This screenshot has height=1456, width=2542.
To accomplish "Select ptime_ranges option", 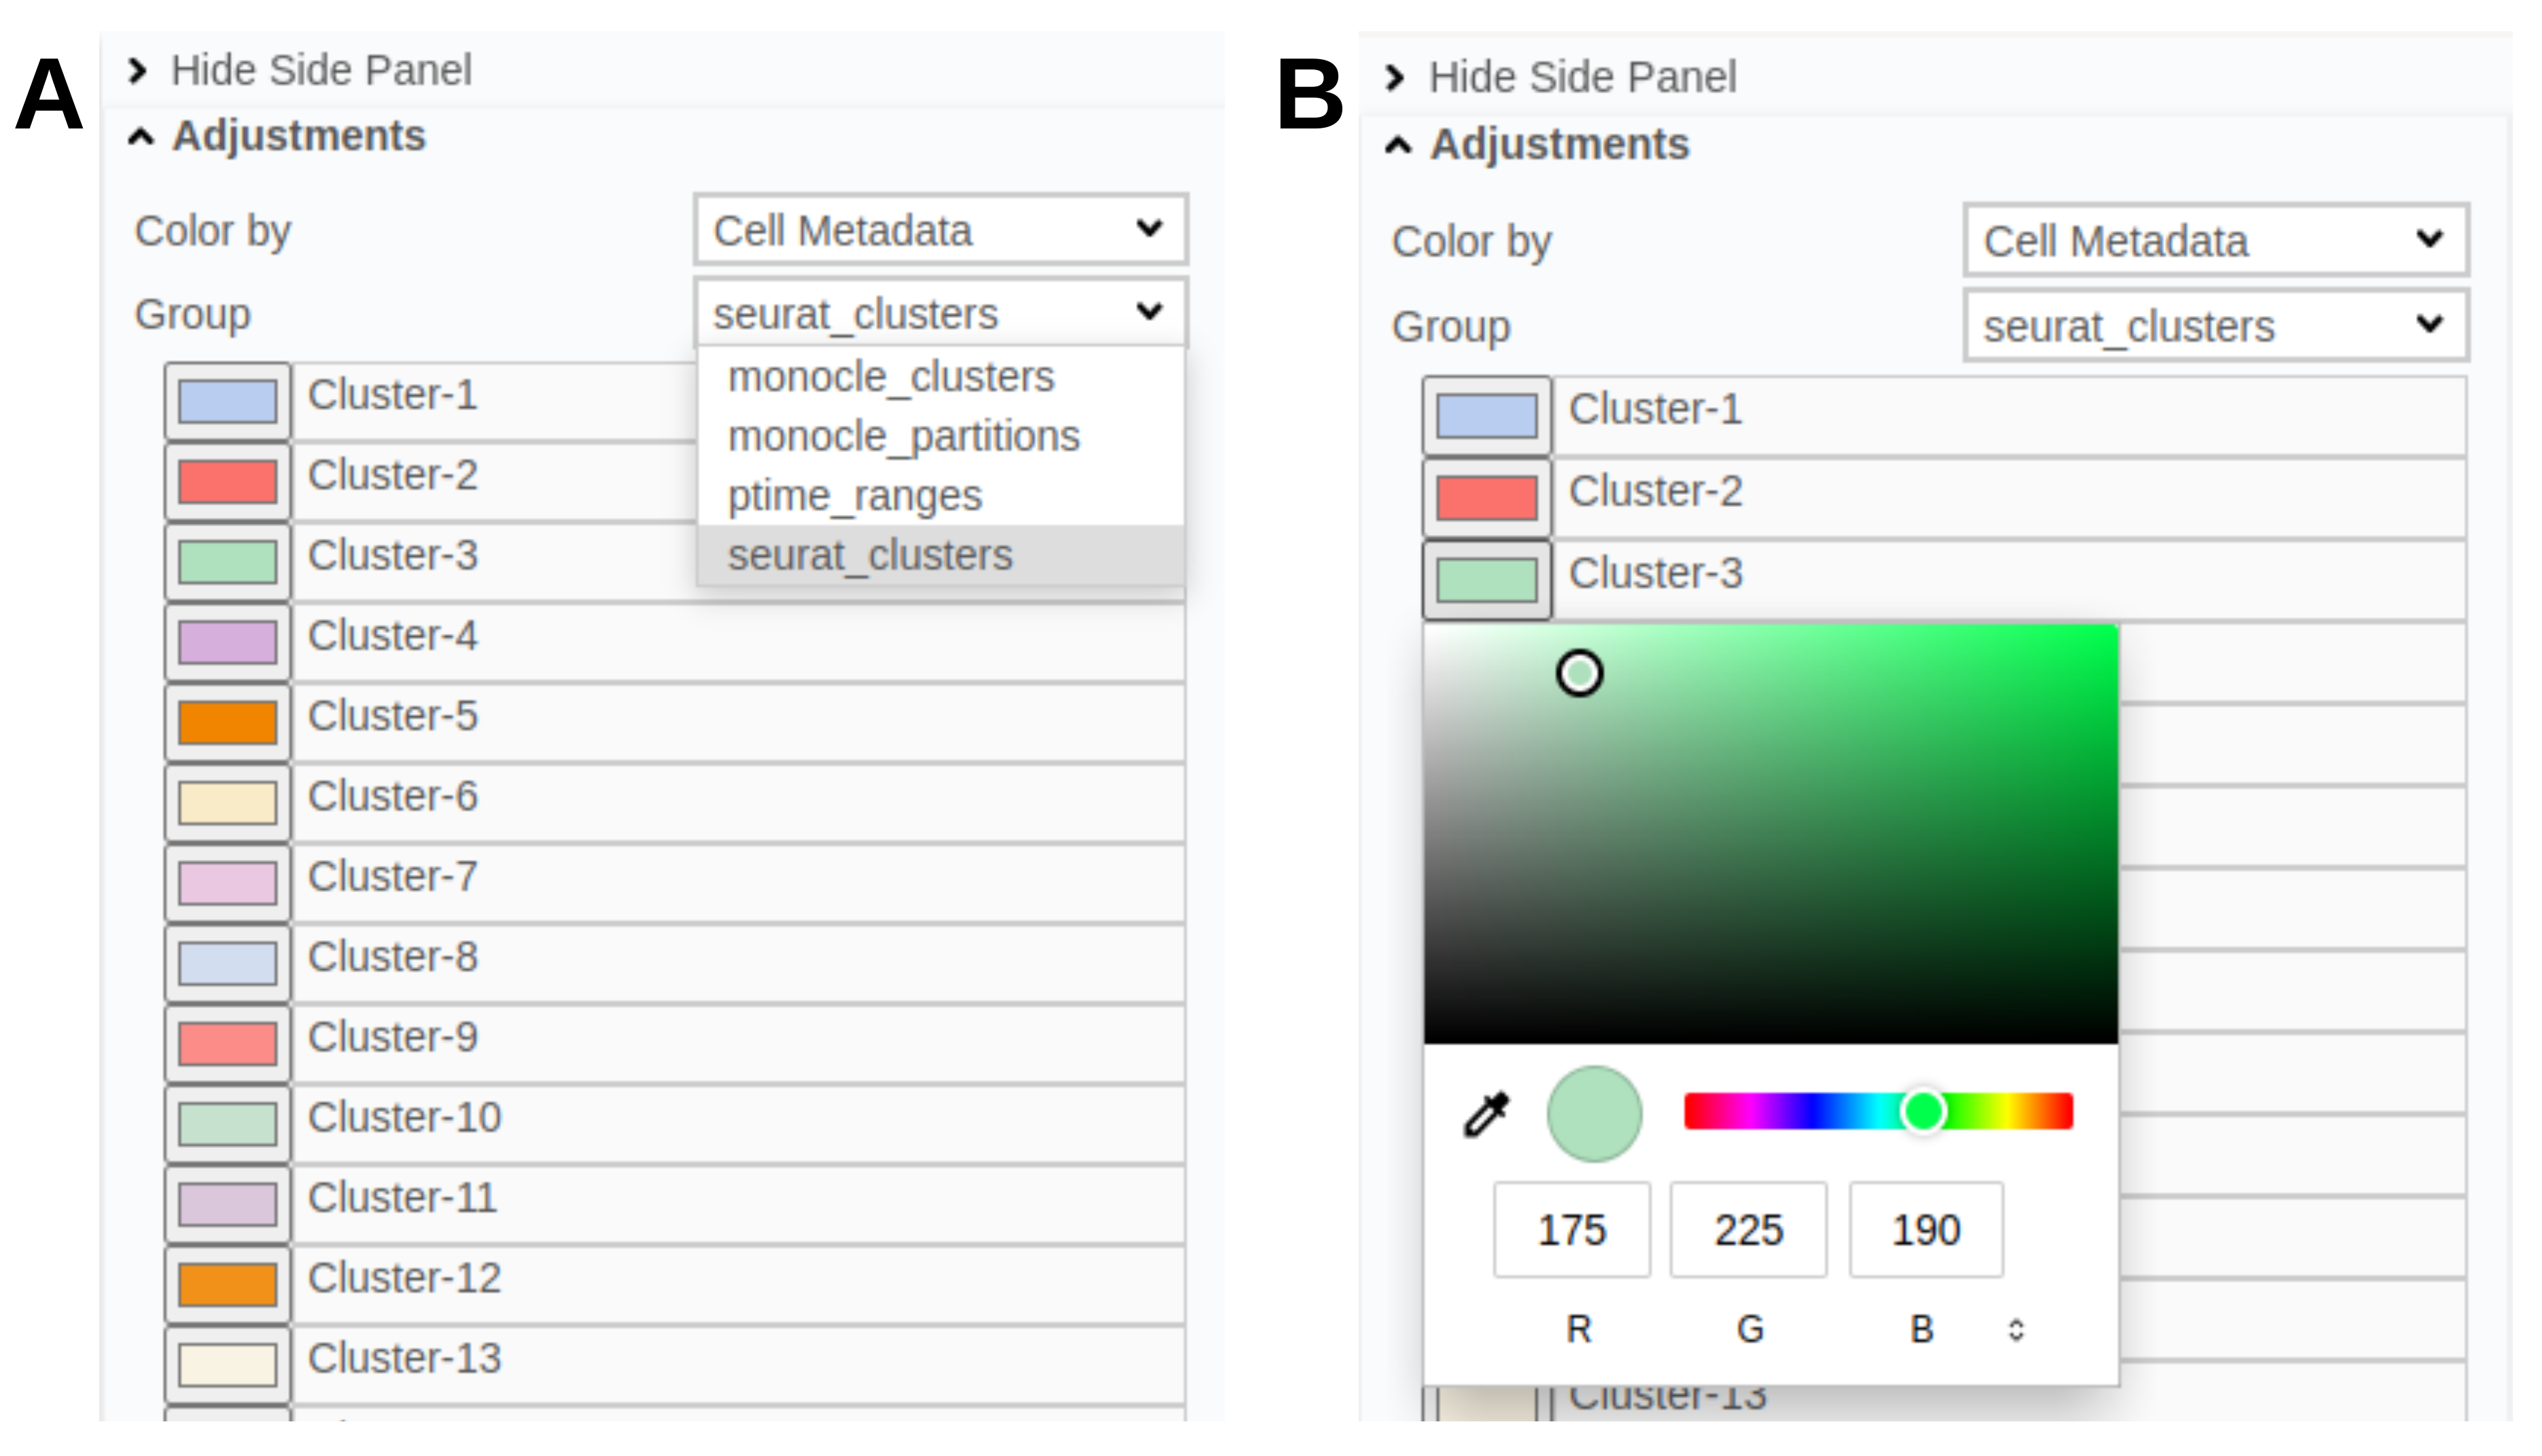I will 854,496.
